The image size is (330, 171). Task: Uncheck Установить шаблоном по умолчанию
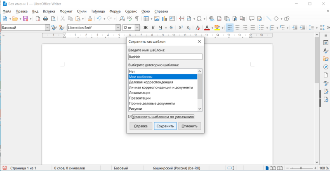(x=130, y=117)
